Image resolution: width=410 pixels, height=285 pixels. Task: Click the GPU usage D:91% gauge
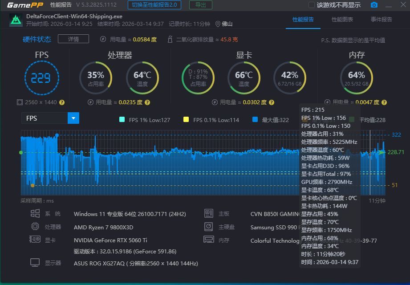(x=198, y=78)
